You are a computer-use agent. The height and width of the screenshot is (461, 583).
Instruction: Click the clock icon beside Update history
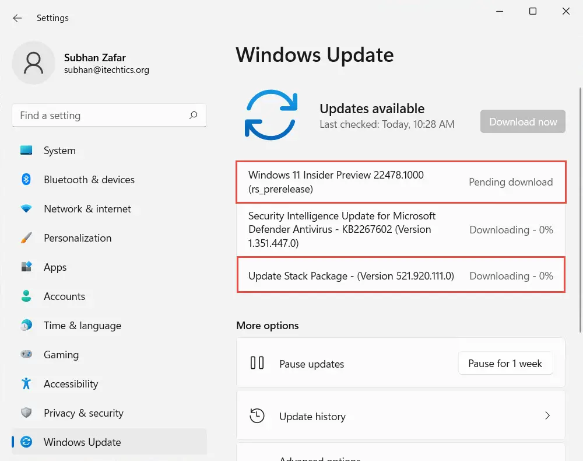(x=257, y=415)
